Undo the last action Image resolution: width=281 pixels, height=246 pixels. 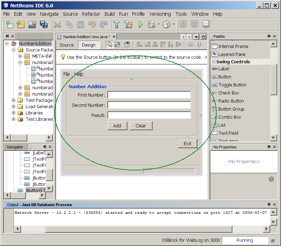pyautogui.click(x=92, y=24)
